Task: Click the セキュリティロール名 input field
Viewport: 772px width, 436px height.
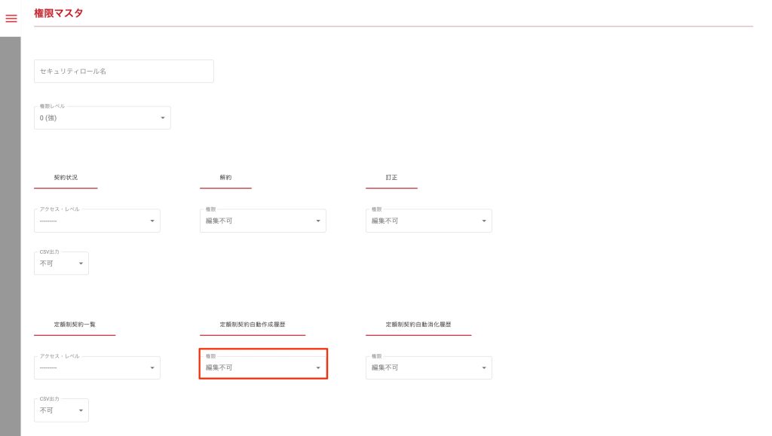Action: 124,72
